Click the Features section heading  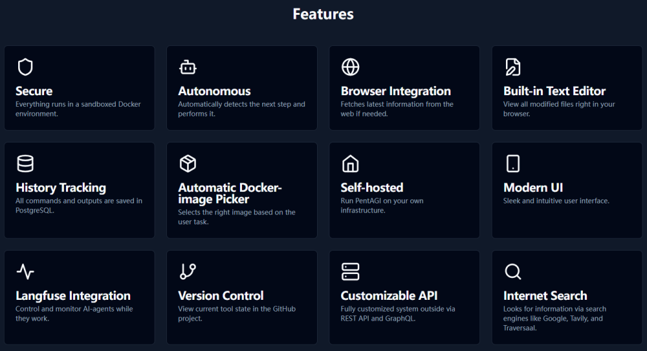coord(323,14)
